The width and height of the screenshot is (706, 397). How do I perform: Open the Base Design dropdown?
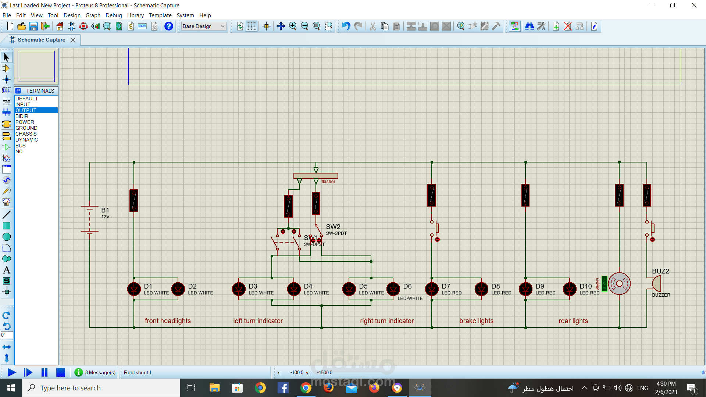[x=204, y=26]
